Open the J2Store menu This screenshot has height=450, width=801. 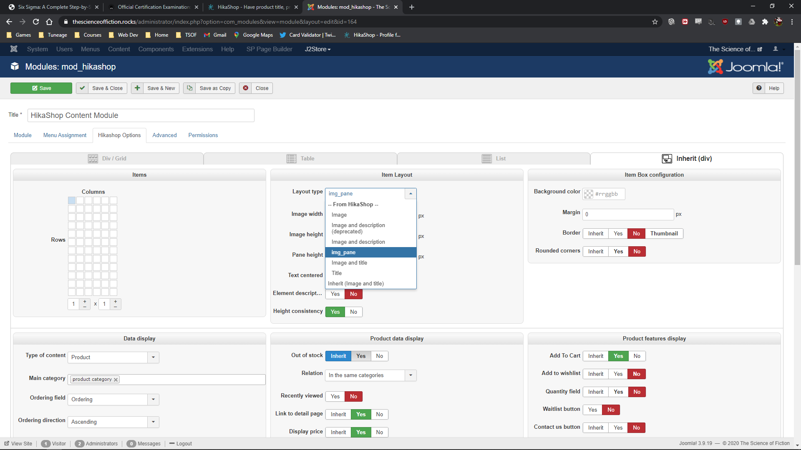point(317,49)
